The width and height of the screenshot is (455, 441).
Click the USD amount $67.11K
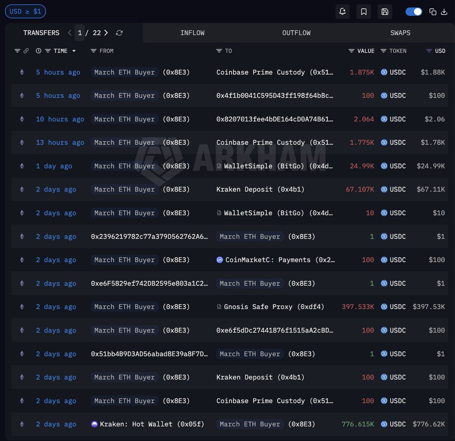click(x=431, y=189)
